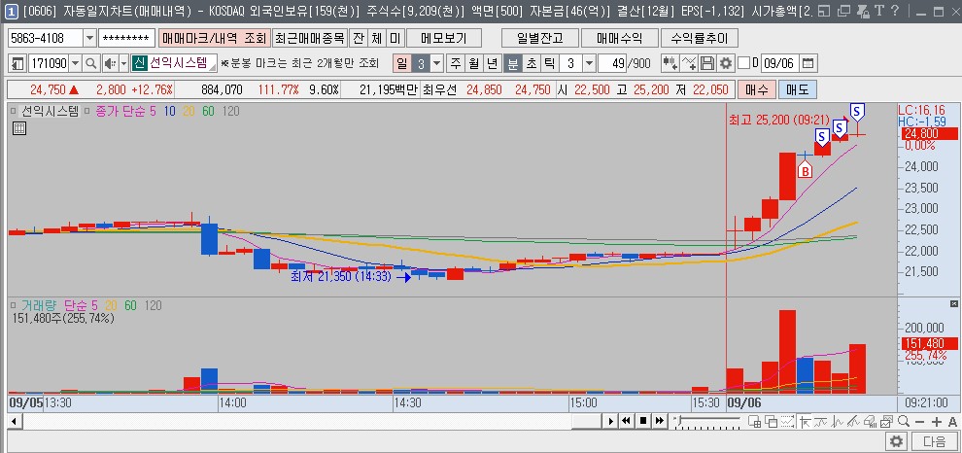The height and width of the screenshot is (453, 962).
Task: Stop the chart replay
Action: [643, 421]
